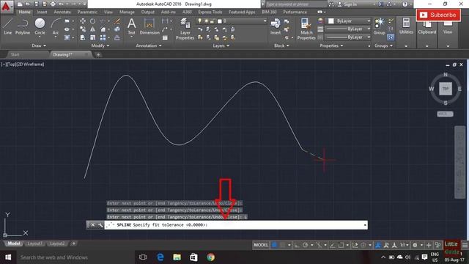
Task: Click the Subscribe button
Action: (x=438, y=15)
